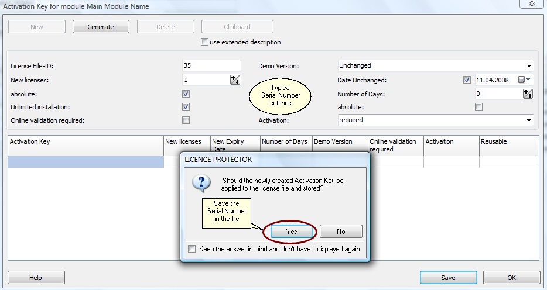Click the Number of Days spinner arrows
This screenshot has width=547, height=290.
coord(528,94)
